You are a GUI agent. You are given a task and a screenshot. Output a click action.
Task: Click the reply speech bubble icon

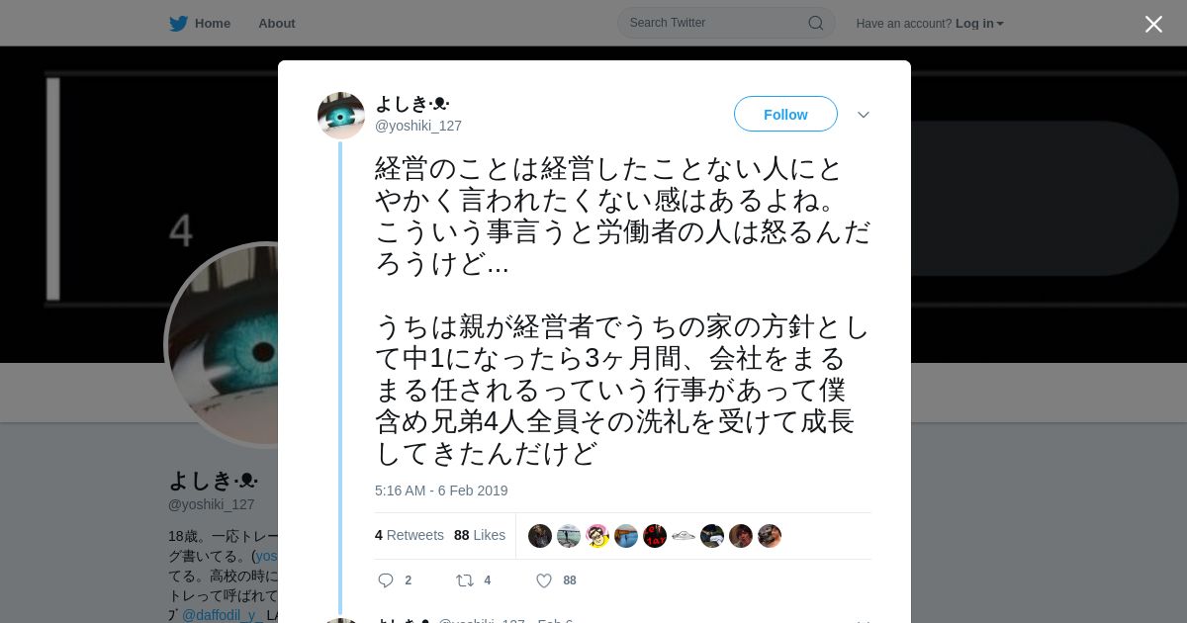[386, 580]
